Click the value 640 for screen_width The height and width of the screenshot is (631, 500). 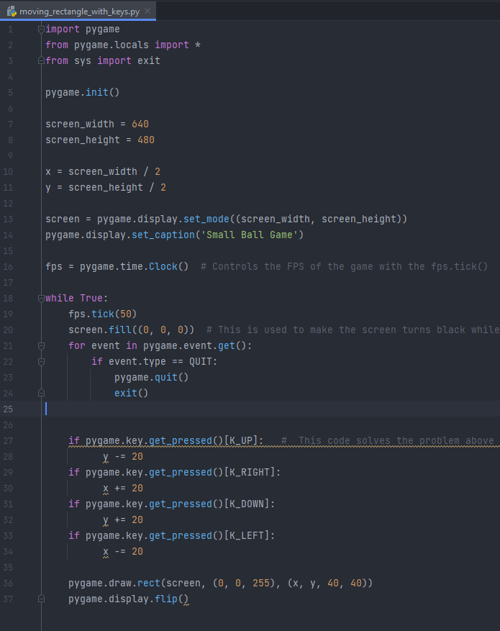point(140,124)
